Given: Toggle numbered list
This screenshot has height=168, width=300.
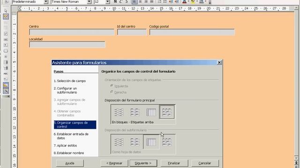Looking at the screenshot, I should coord(160,1).
